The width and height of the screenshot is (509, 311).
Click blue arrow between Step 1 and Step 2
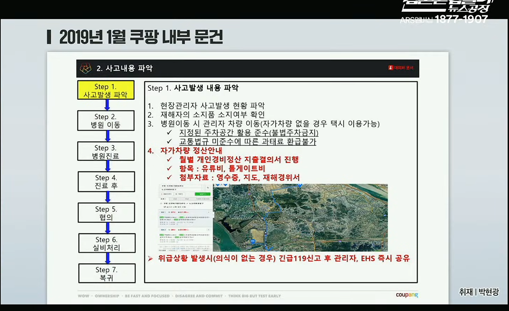(x=107, y=105)
